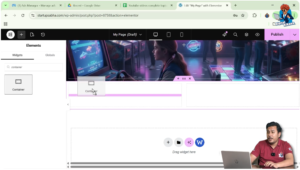Open the Elementor logo menu
This screenshot has width=300, height=170.
10,35
